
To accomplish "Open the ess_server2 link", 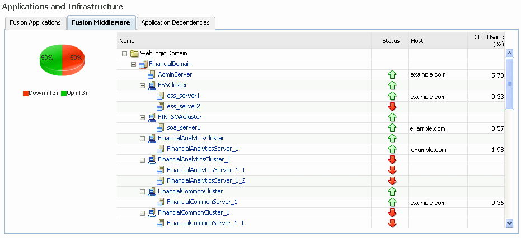I will 183,107.
